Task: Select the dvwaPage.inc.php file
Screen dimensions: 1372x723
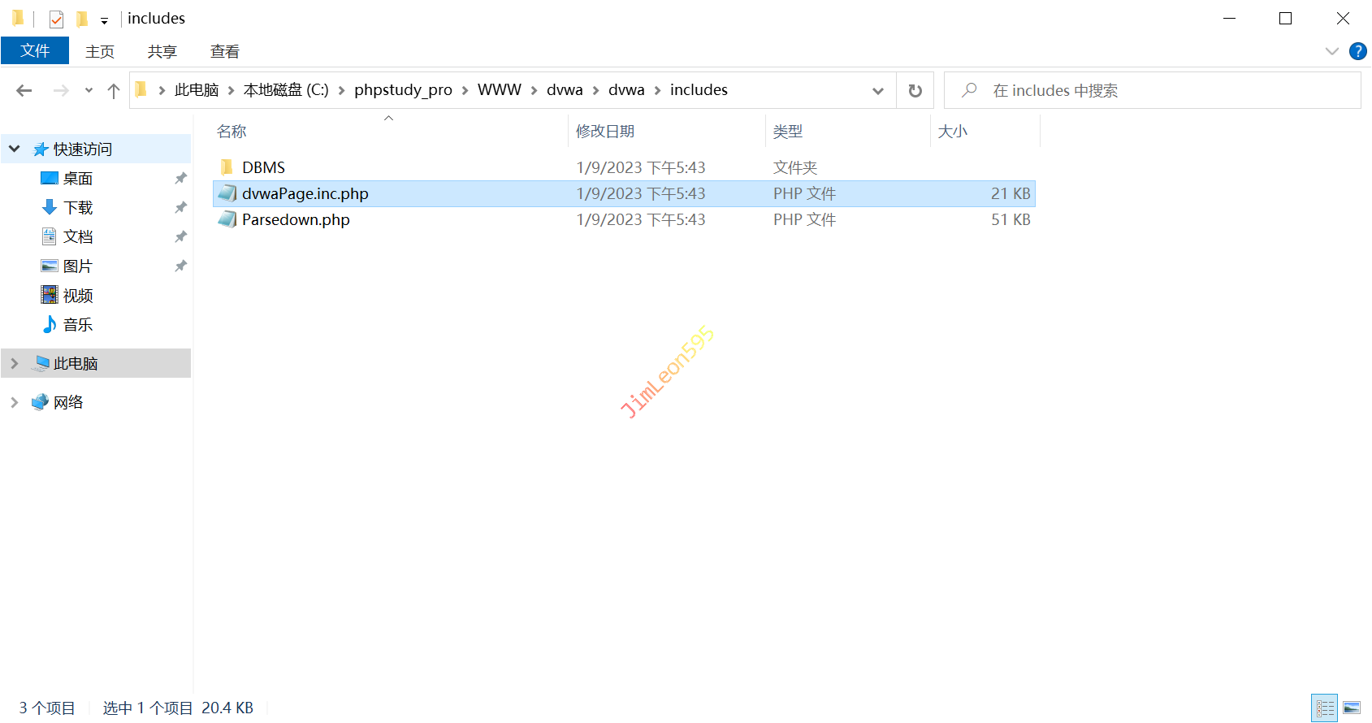Action: coord(305,193)
